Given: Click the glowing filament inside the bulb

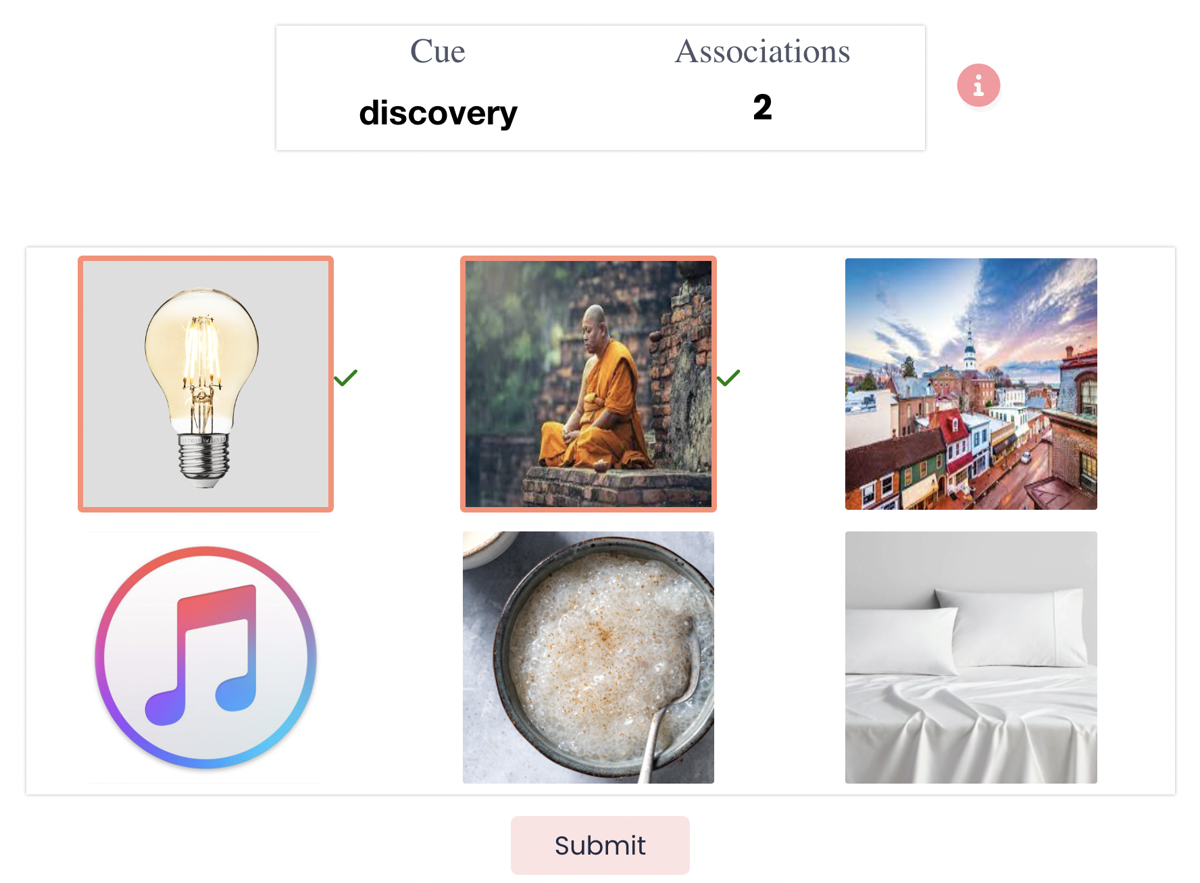Looking at the screenshot, I should pos(201,352).
